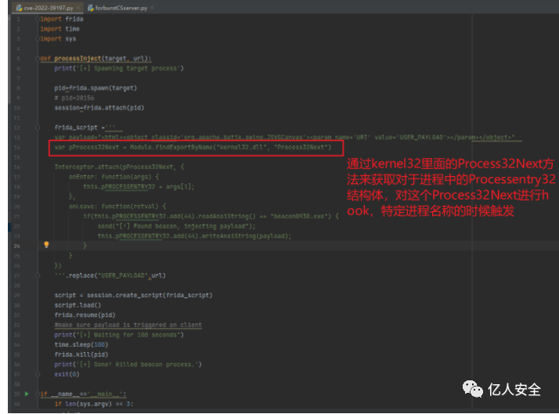Click the 'onEnter: function(args)' line
This screenshot has height=414, width=559.
point(114,177)
